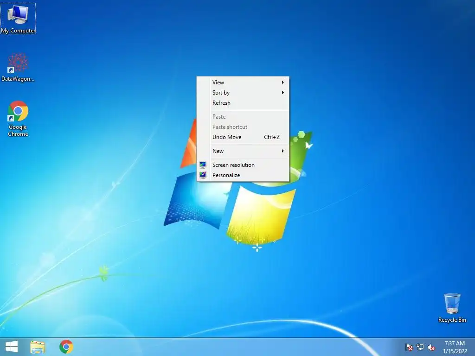475x356 pixels.
Task: Click the greyed-out Paste entry
Action: [x=243, y=117]
